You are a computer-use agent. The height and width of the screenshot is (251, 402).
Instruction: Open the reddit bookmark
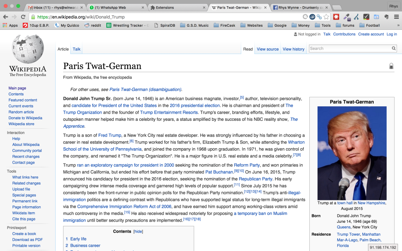93,25
